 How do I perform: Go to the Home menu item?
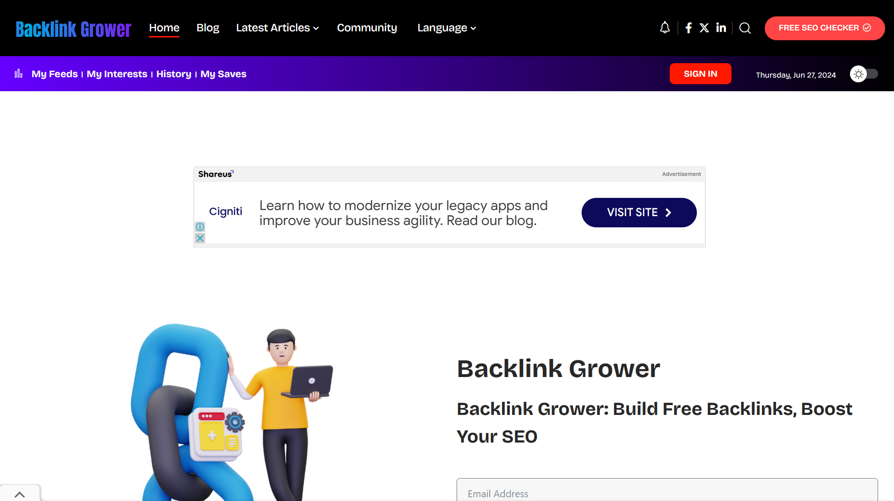164,28
